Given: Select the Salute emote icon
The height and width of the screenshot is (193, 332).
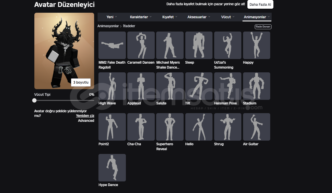Looking at the screenshot, I should [170, 86].
